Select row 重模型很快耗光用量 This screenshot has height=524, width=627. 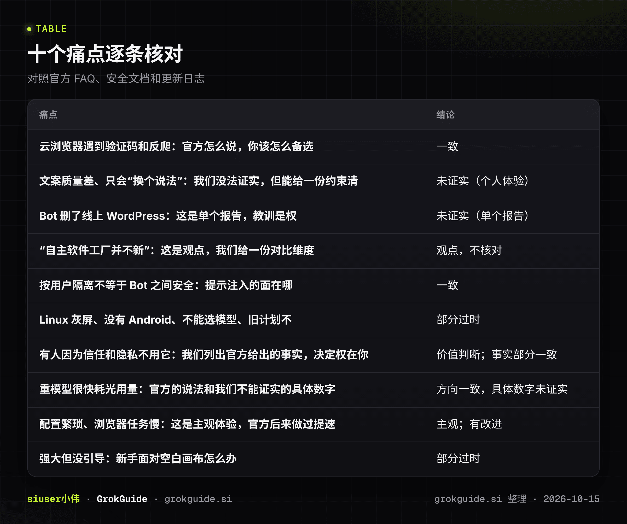[313, 390]
